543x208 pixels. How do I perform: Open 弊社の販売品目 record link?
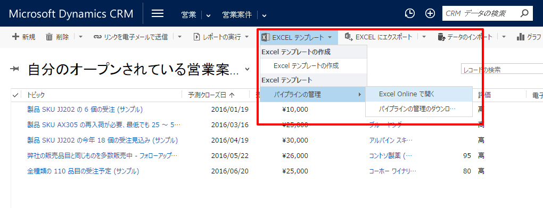(103, 156)
